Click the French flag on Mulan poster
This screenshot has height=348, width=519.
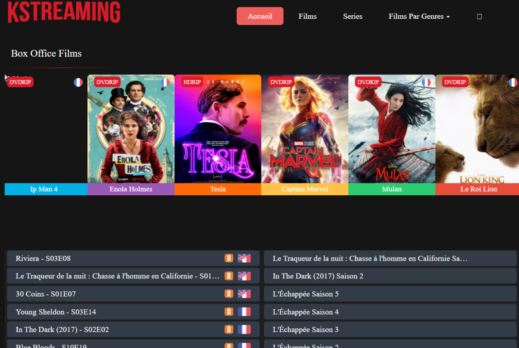click(x=426, y=82)
